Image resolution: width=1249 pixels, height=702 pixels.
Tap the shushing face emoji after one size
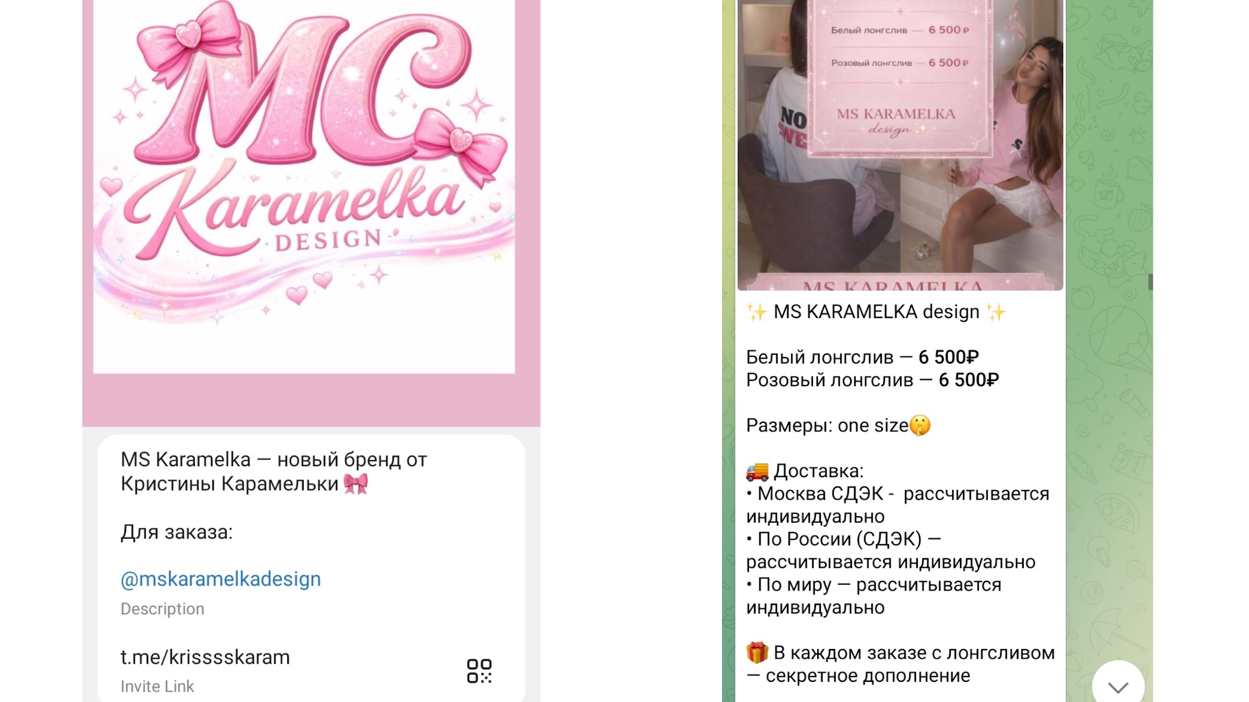(x=920, y=425)
